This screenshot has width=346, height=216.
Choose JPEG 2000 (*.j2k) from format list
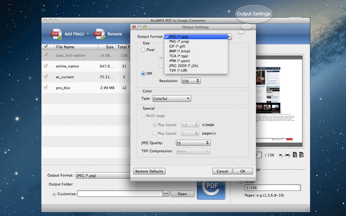click(196, 66)
